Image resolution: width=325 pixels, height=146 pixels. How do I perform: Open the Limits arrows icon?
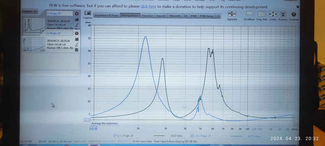click(x=273, y=14)
